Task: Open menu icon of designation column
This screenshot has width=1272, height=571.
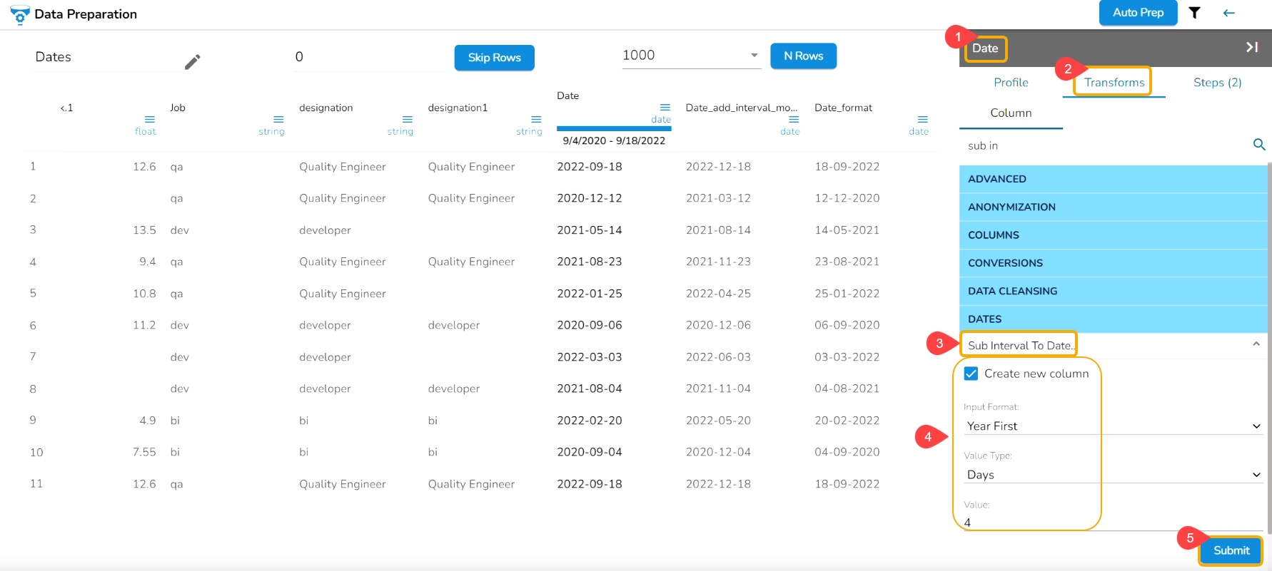Action: (408, 119)
